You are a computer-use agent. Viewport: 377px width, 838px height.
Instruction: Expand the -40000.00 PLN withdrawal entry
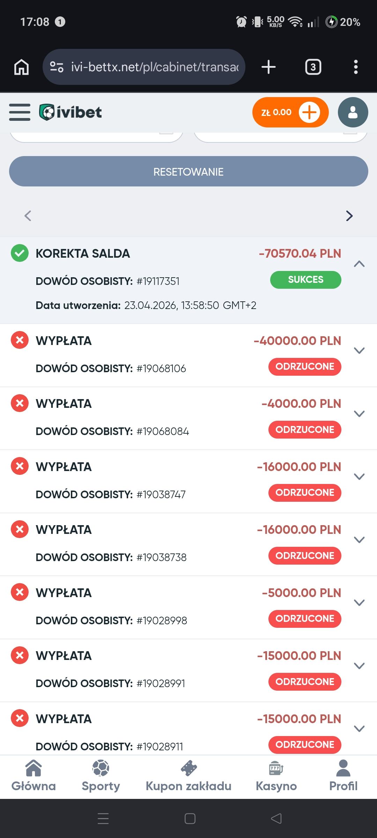click(359, 351)
